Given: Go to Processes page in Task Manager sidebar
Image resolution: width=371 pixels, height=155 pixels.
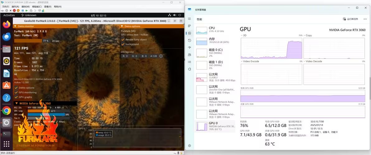Looking at the screenshot, I should (x=190, y=26).
